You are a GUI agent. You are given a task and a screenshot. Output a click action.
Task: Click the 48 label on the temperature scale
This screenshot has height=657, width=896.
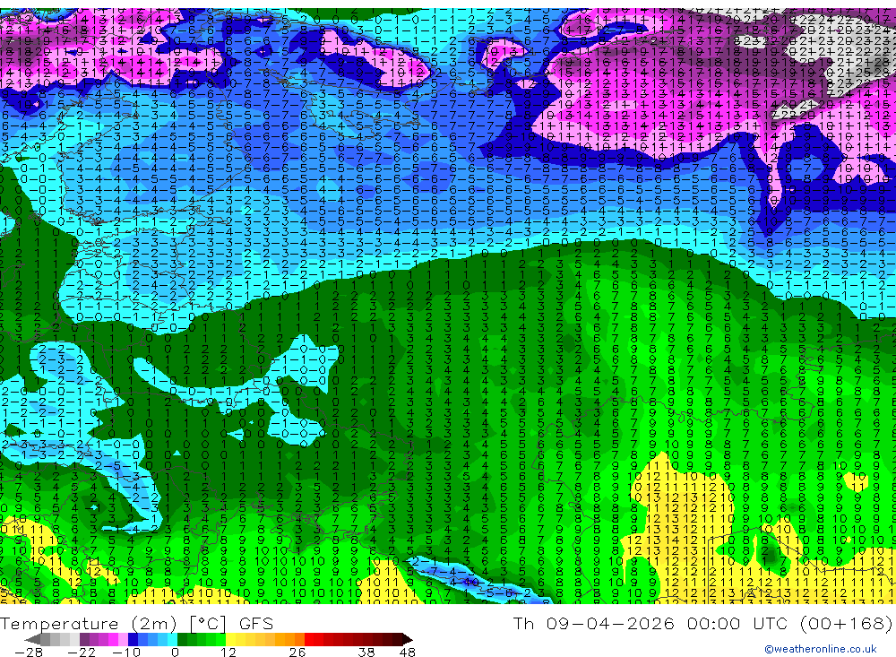[408, 652]
